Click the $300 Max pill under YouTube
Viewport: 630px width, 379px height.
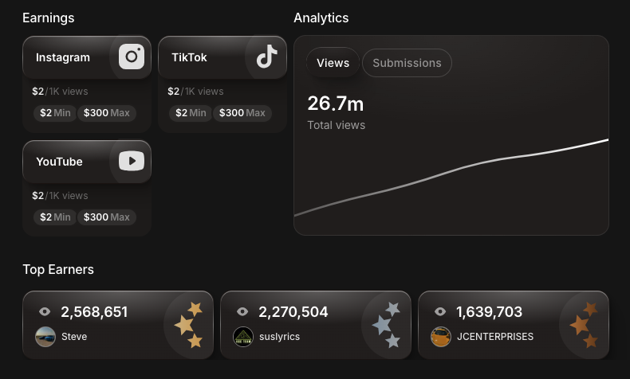107,217
